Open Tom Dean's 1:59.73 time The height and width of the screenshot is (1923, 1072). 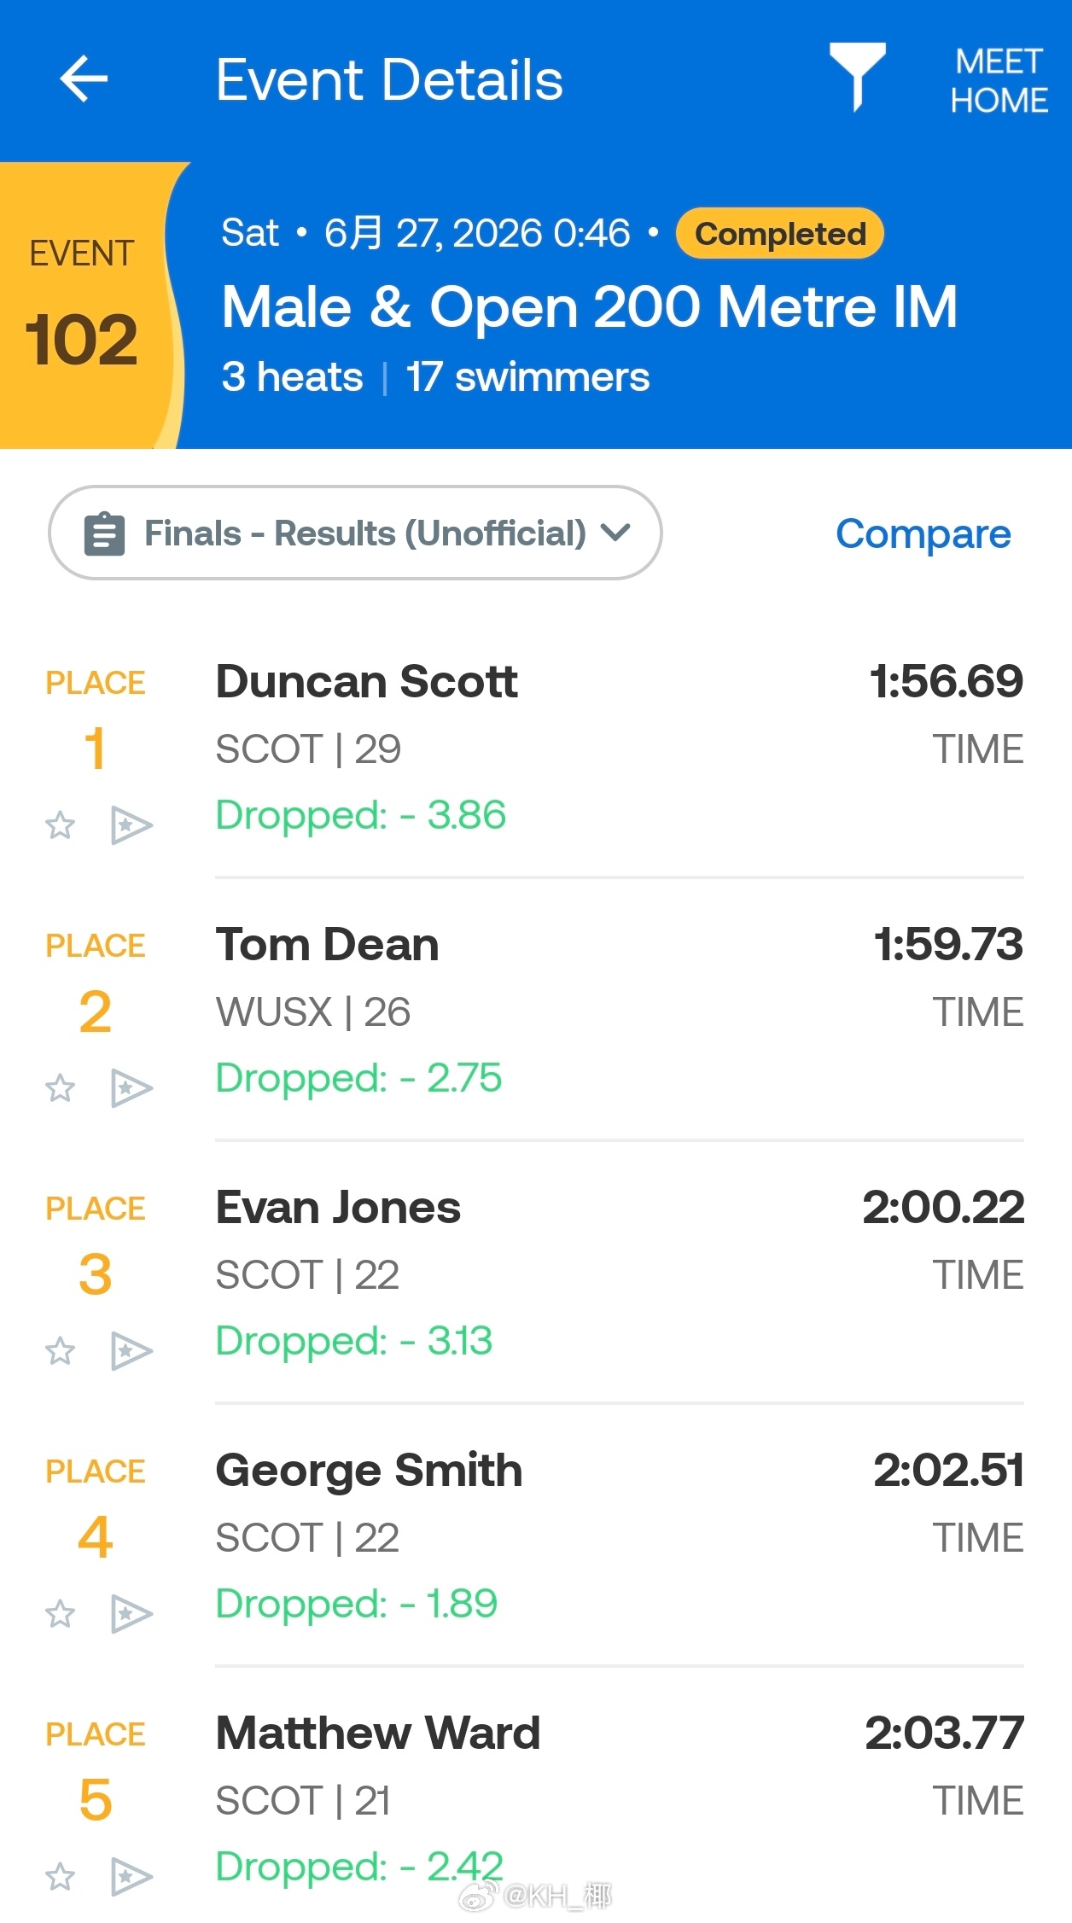[x=948, y=944]
